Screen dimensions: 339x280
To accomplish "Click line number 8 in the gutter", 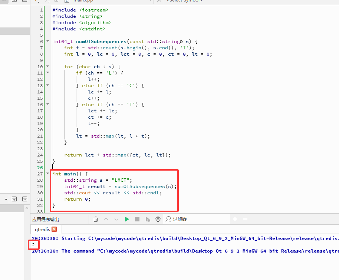I will tap(41, 54).
